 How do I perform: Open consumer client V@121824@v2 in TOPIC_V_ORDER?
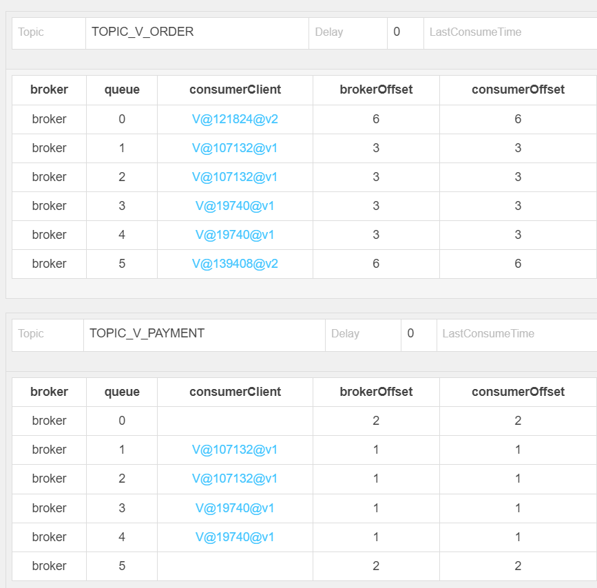pos(235,119)
